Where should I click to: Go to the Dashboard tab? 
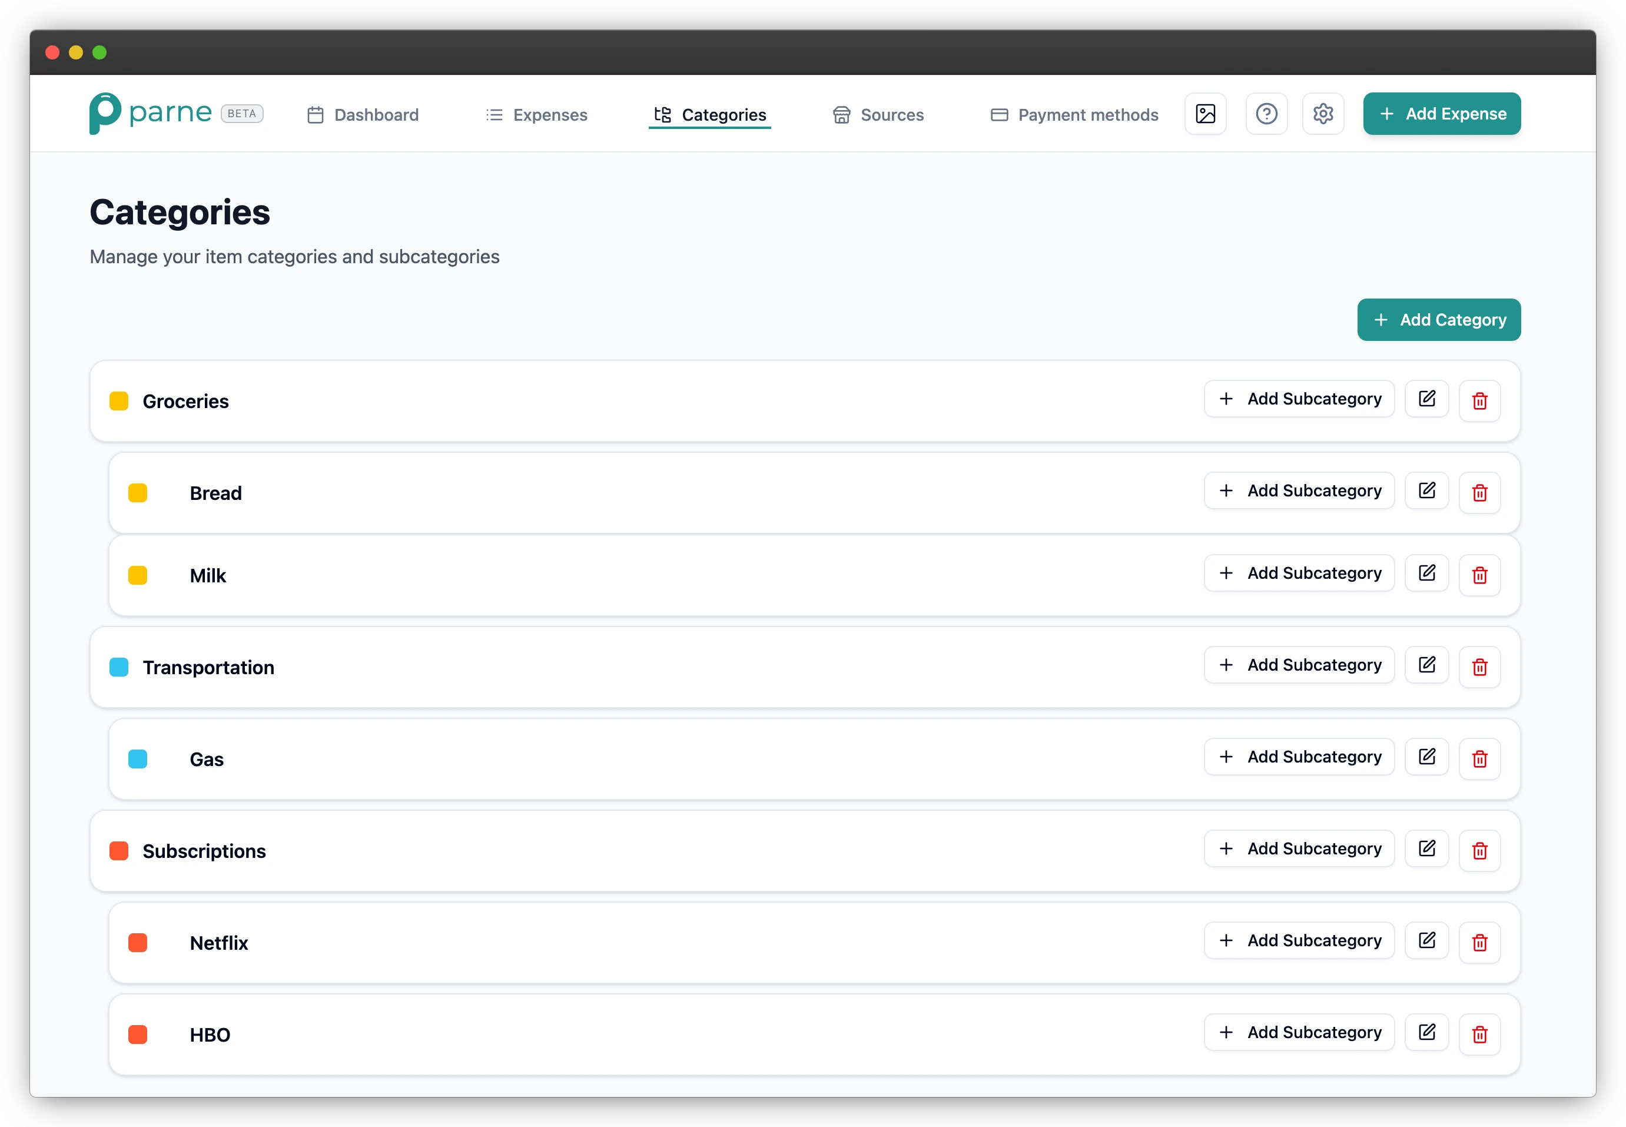coord(362,114)
